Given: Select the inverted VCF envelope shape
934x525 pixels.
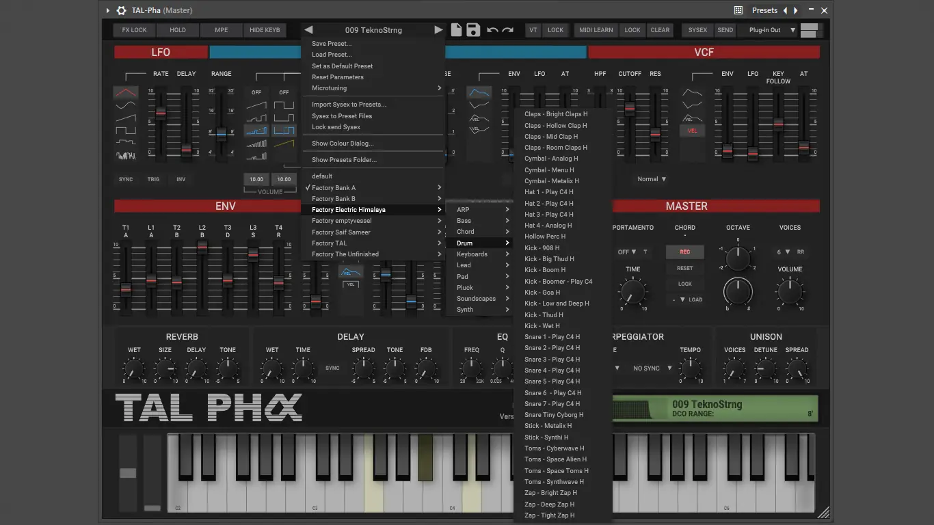Looking at the screenshot, I should click(692, 105).
